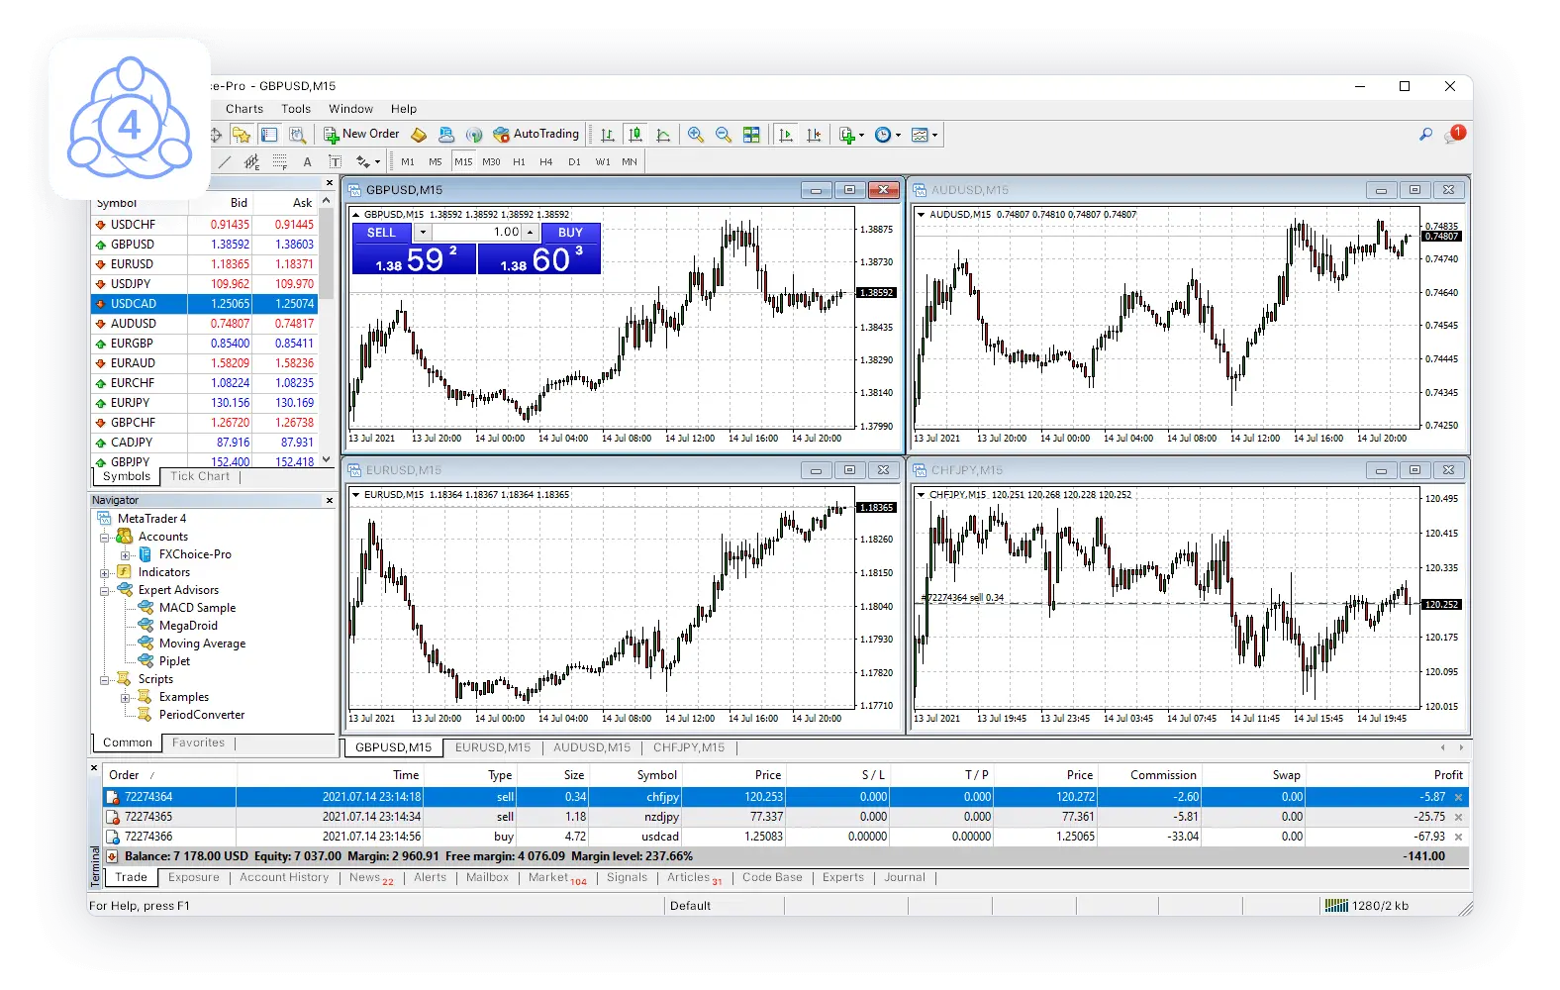Expand the Indicators tree node
This screenshot has height=990, width=1560.
click(105, 573)
